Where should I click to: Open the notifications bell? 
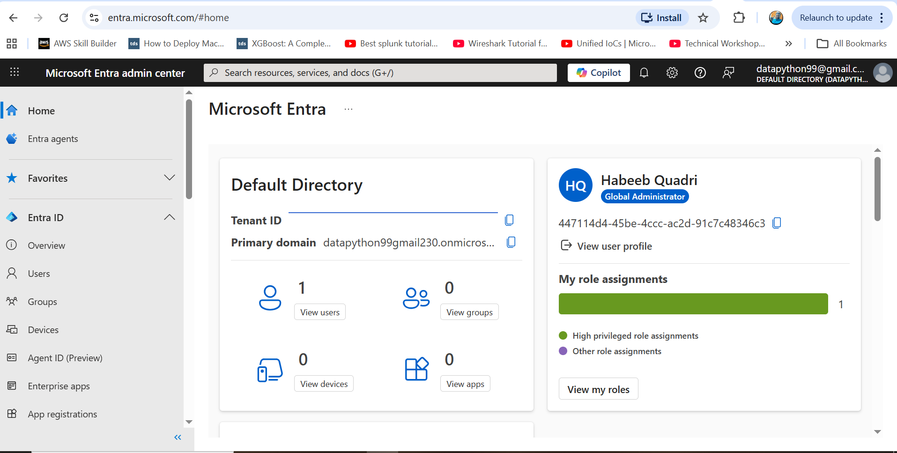pos(644,73)
